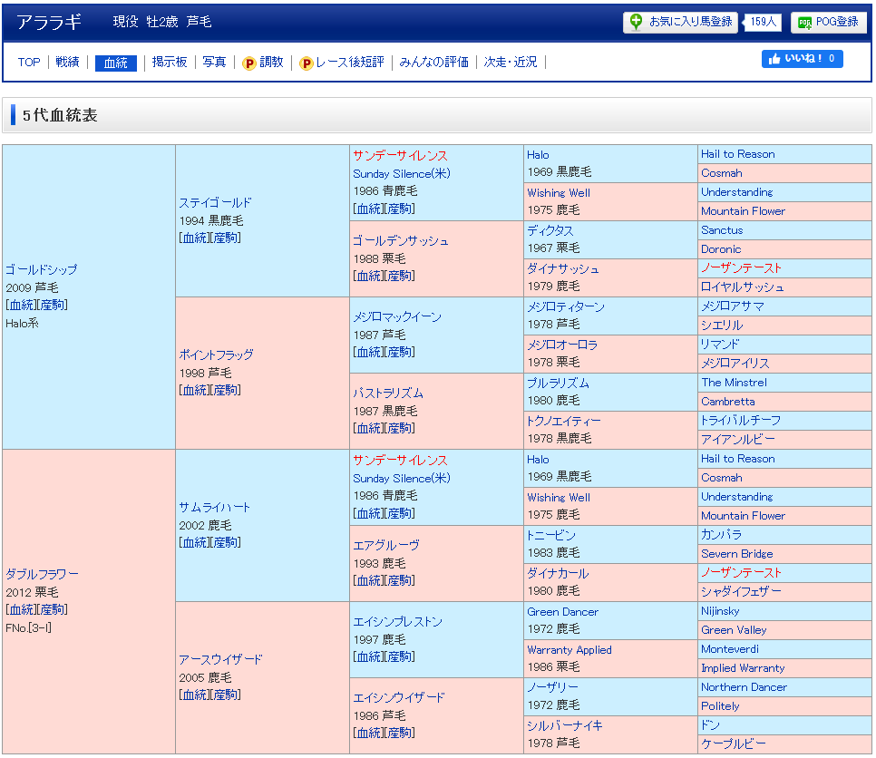Open ゴールデンサッシュ link
This screenshot has width=876, height=758.
[x=401, y=241]
